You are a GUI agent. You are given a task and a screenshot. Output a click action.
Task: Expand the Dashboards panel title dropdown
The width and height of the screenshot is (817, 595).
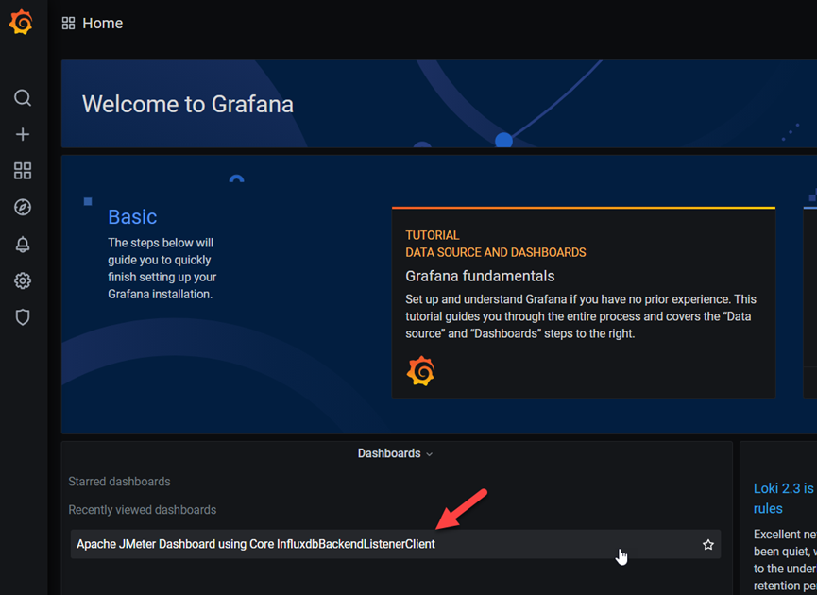[x=395, y=453]
